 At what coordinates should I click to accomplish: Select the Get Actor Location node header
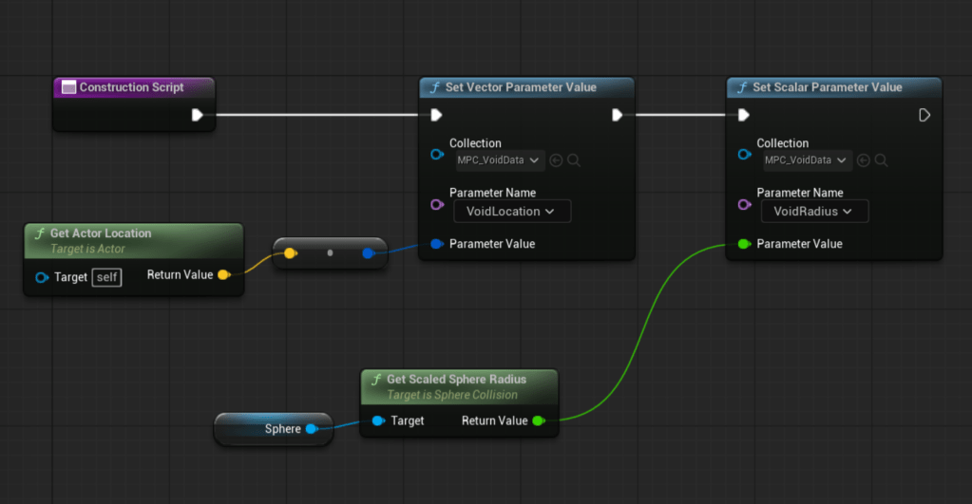click(x=101, y=233)
